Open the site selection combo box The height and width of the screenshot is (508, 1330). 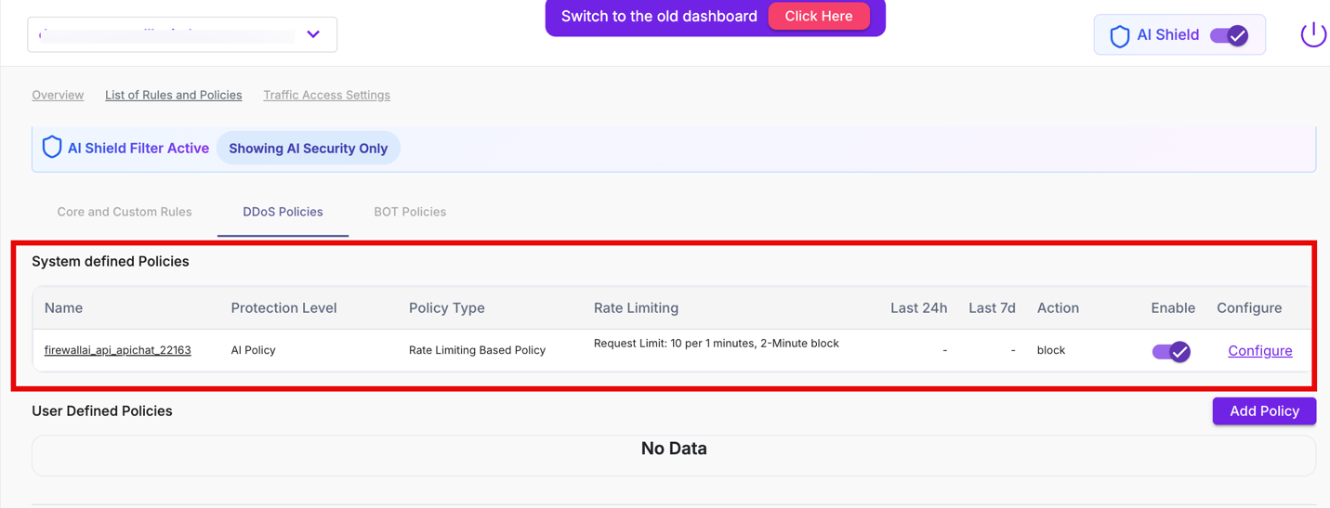click(167, 34)
